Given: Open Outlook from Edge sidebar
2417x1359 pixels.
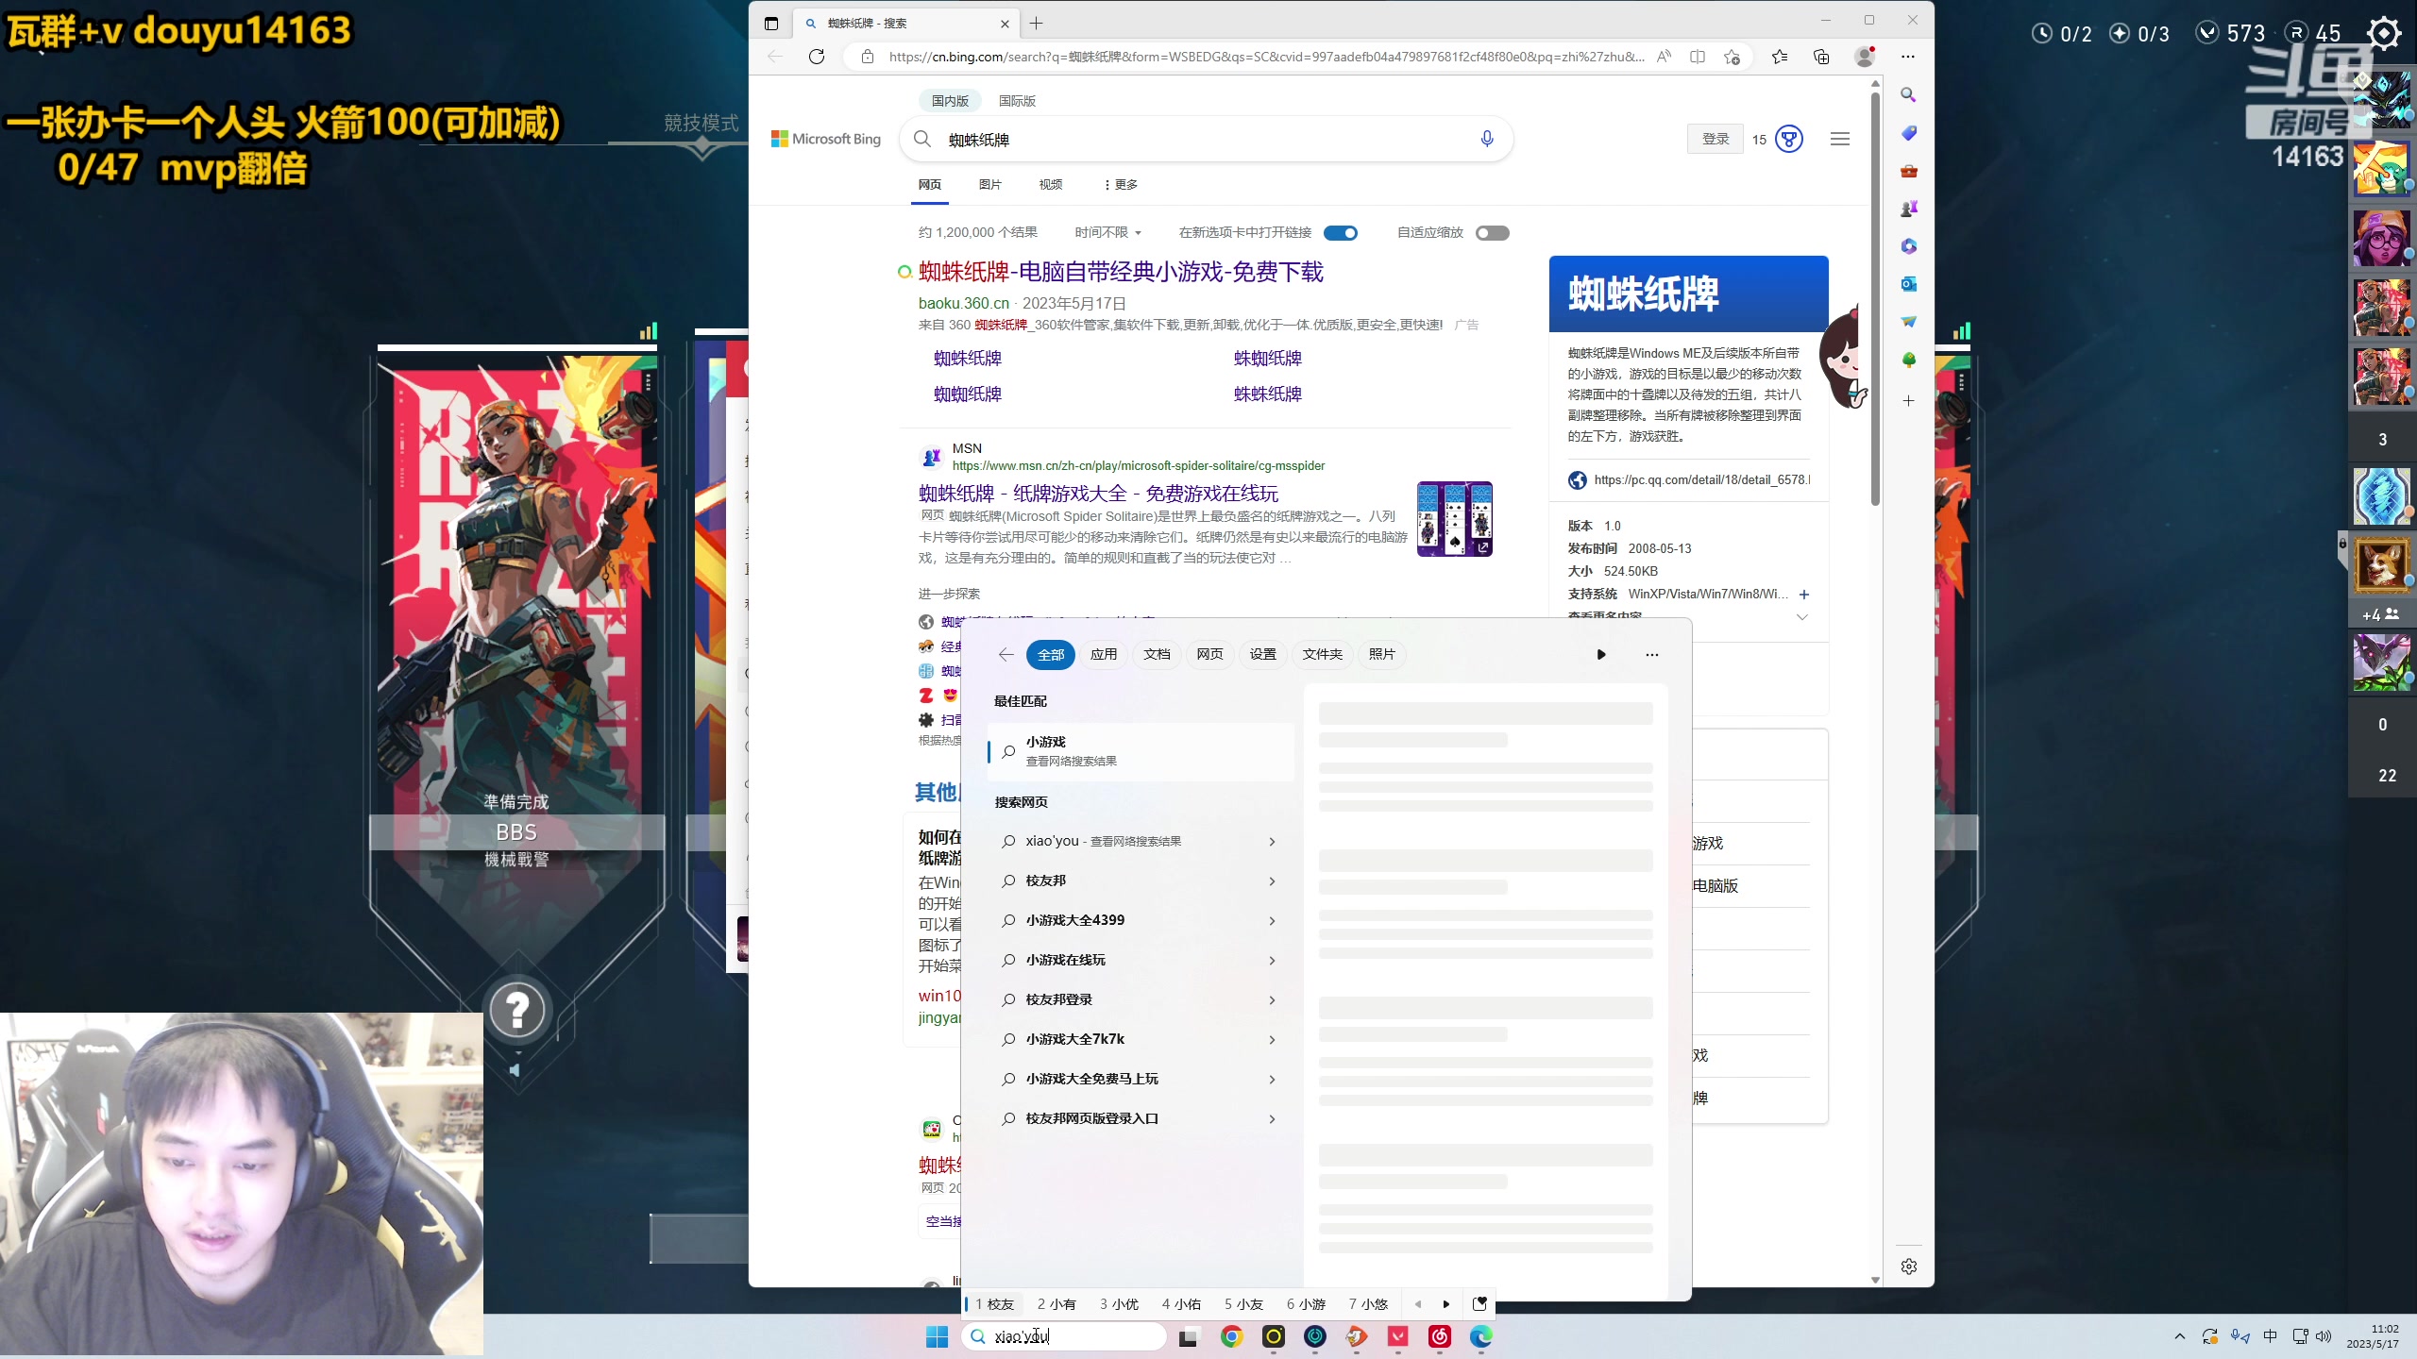Looking at the screenshot, I should pos(1908,284).
